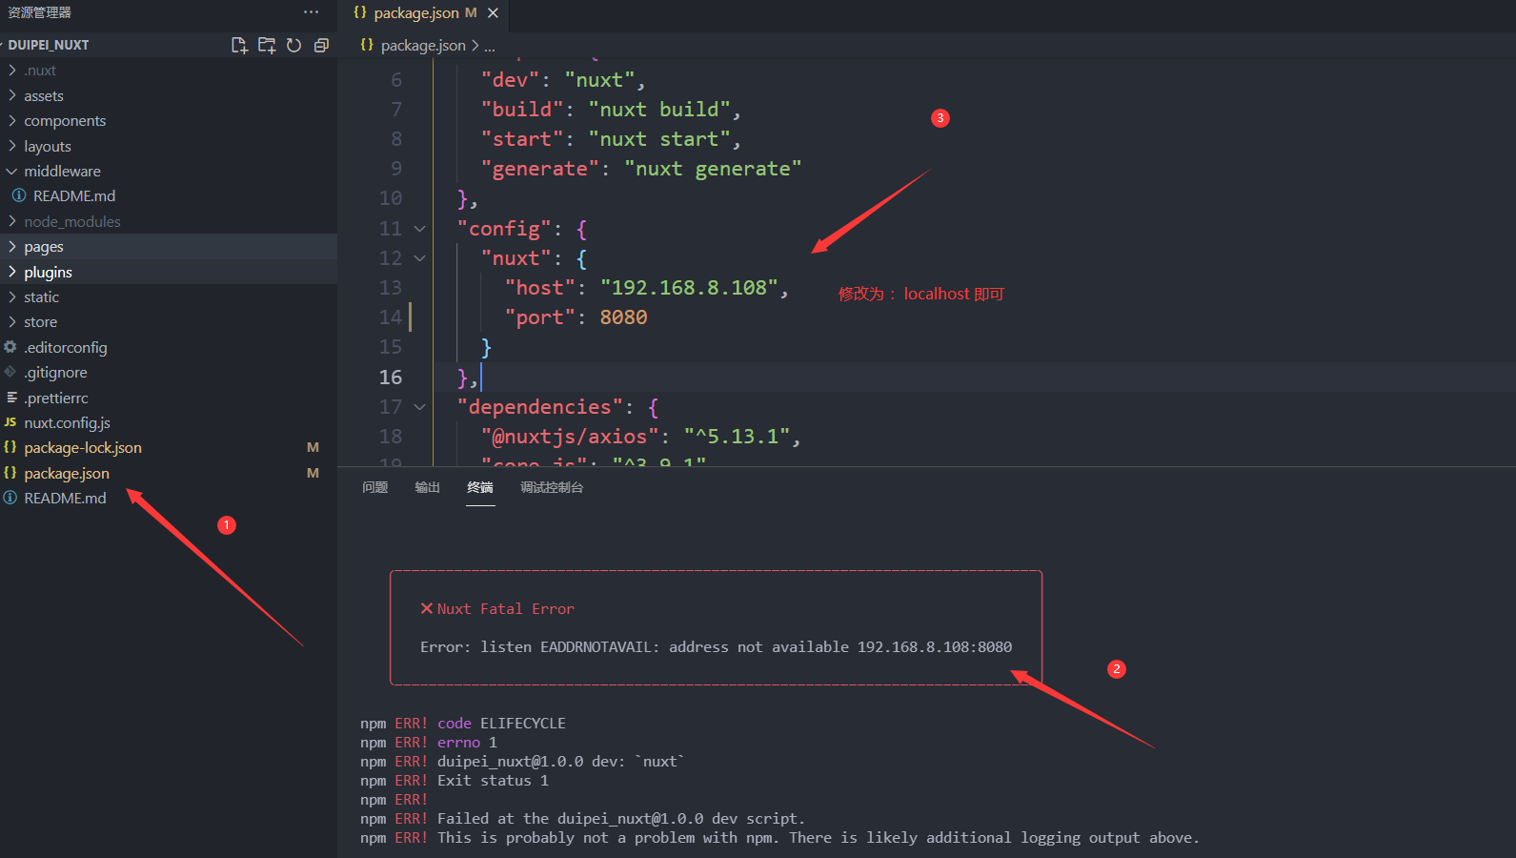Select the package.json editor tab
This screenshot has height=858, width=1516.
tap(425, 13)
